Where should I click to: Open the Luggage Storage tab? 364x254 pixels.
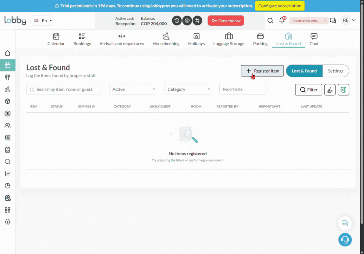229,39
